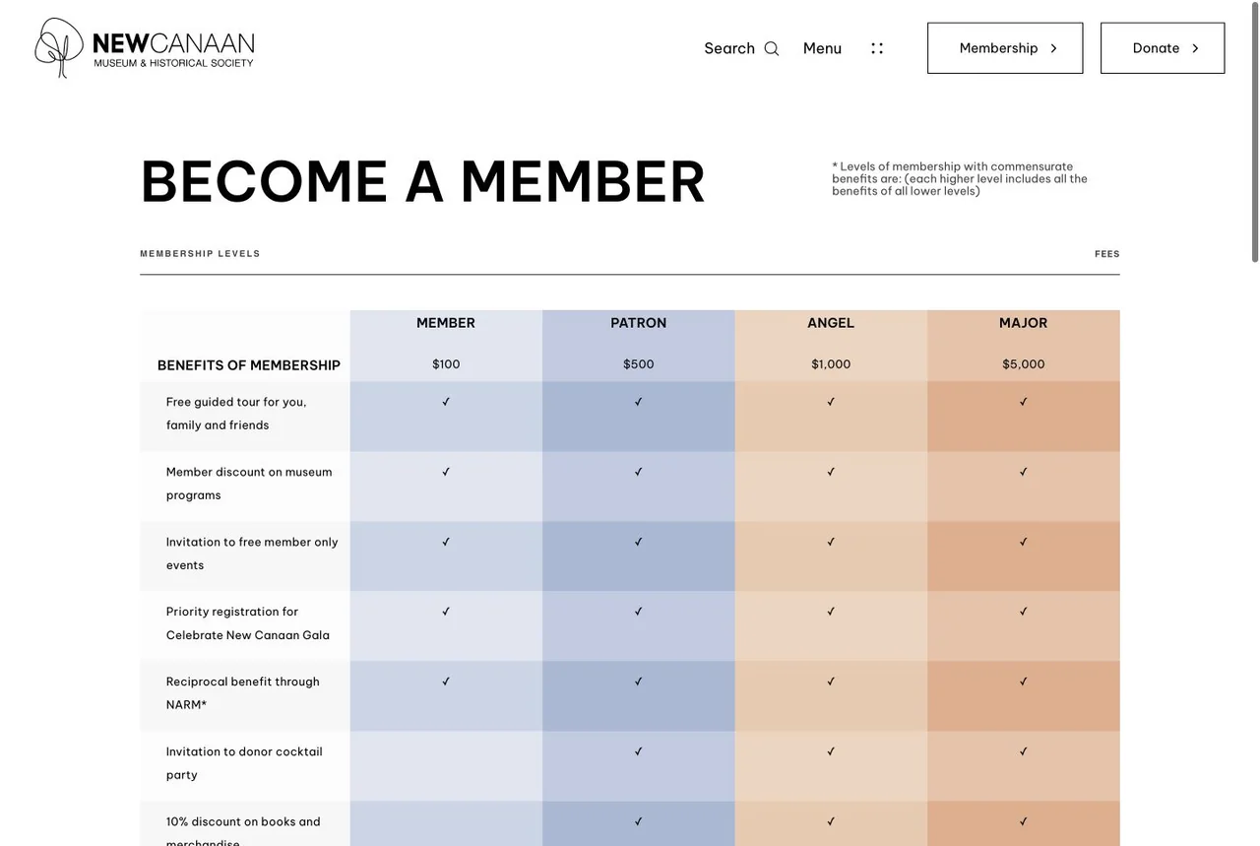Image resolution: width=1260 pixels, height=846 pixels.
Task: Click Angel checkmark for 10% books discount
Action: point(831,821)
